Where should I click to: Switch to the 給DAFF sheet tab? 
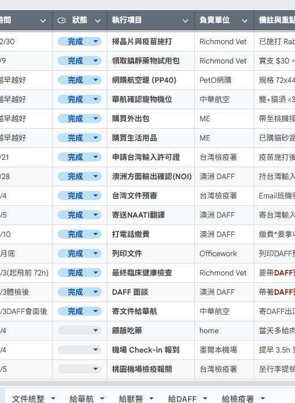click(x=182, y=398)
